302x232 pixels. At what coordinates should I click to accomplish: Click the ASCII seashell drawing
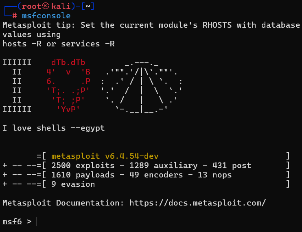141,86
